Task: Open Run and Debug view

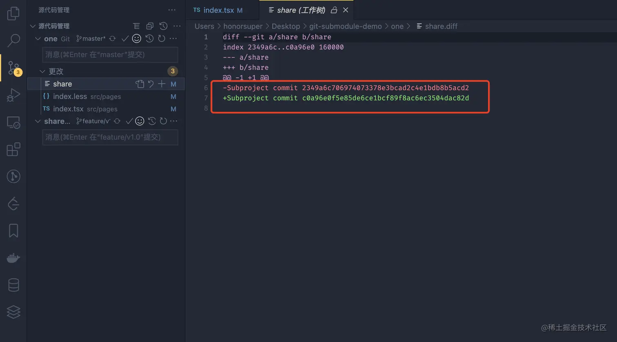Action: (13, 95)
